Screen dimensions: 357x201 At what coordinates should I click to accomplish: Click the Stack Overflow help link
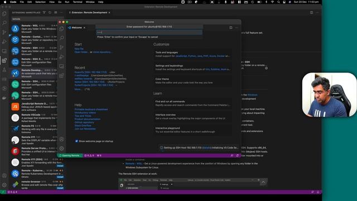pos(83,126)
